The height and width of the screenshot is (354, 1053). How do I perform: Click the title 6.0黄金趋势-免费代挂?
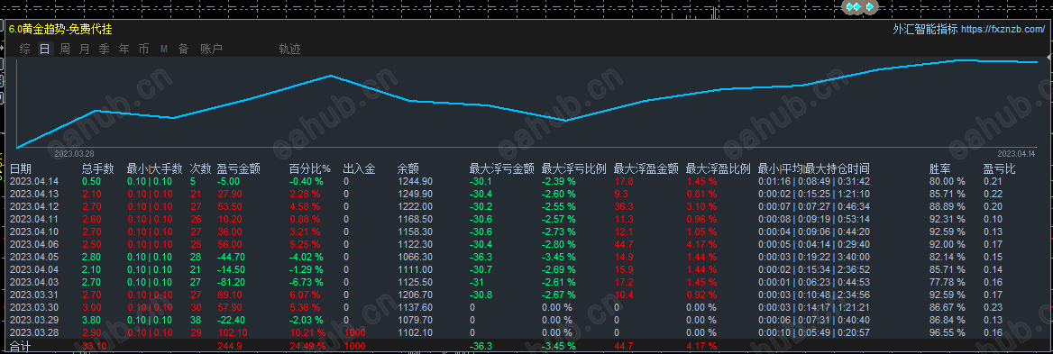tap(60, 29)
